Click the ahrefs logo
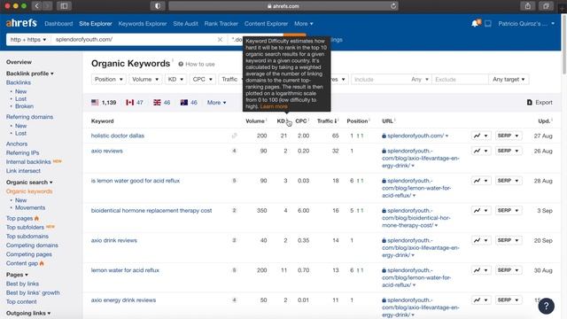567x319 pixels. coord(21,23)
